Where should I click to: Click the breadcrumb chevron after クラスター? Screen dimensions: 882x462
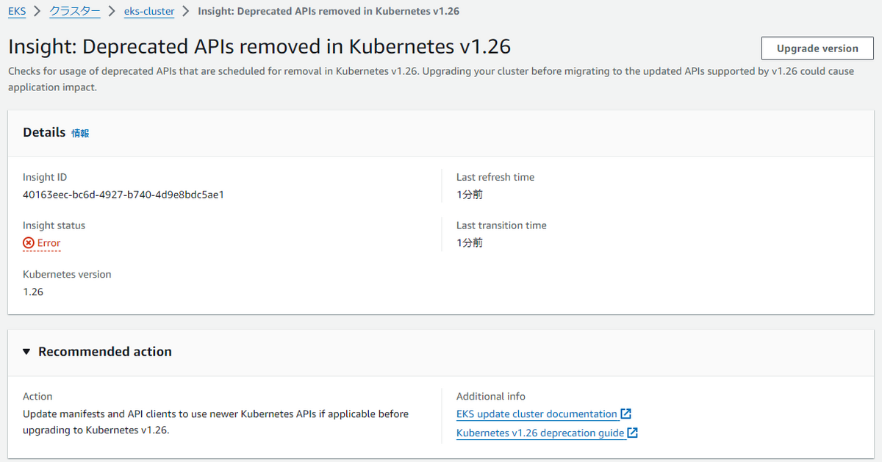click(x=112, y=12)
